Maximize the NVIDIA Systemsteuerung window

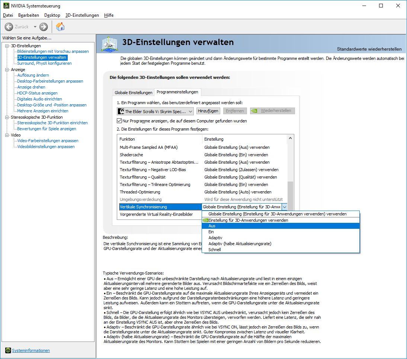coord(381,6)
